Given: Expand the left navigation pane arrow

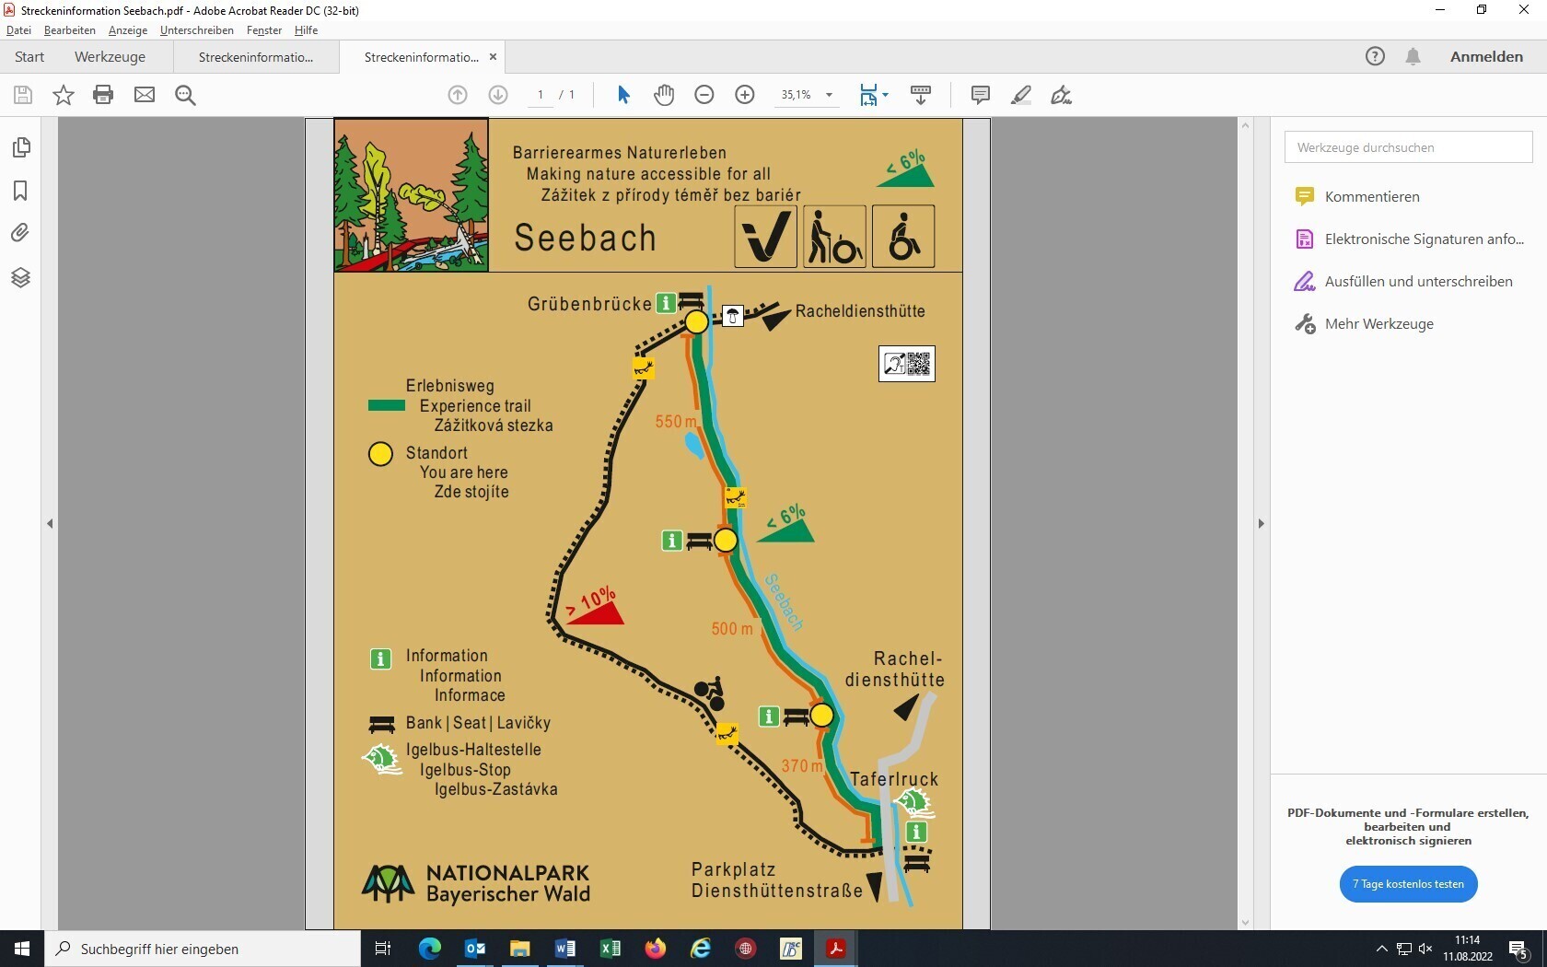Looking at the screenshot, I should [x=50, y=523].
